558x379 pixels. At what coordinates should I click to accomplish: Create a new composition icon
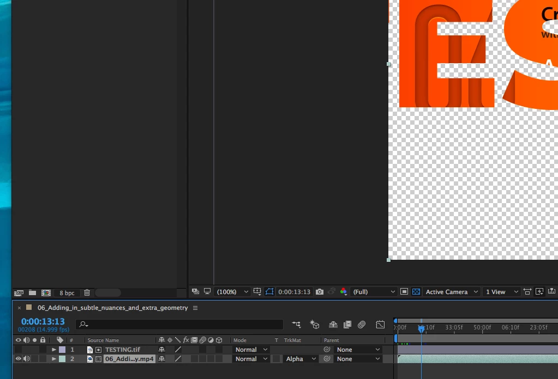(x=46, y=292)
